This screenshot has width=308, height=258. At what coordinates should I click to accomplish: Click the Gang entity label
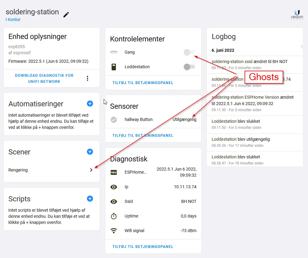pyautogui.click(x=130, y=52)
